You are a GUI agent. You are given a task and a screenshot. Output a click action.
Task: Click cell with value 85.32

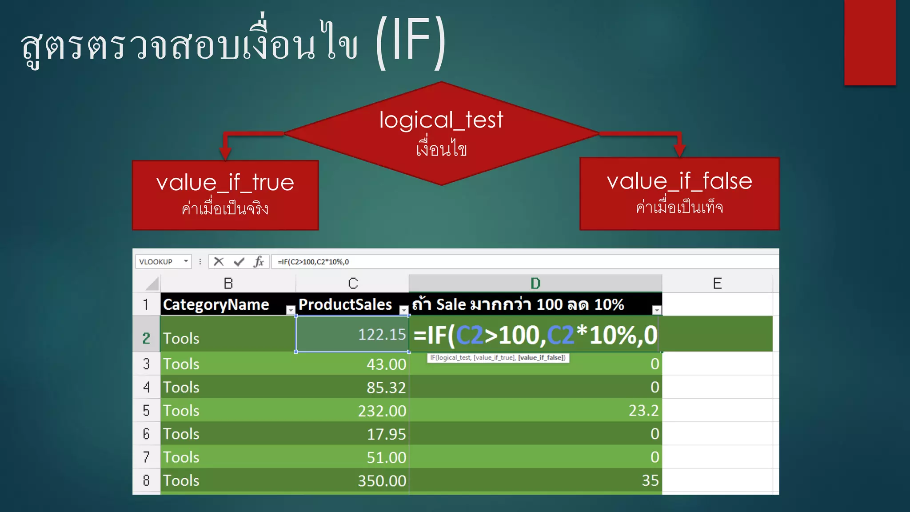[x=352, y=387]
